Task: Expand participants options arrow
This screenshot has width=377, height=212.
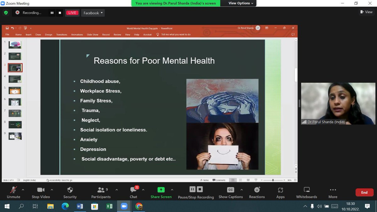Action: click(x=117, y=190)
